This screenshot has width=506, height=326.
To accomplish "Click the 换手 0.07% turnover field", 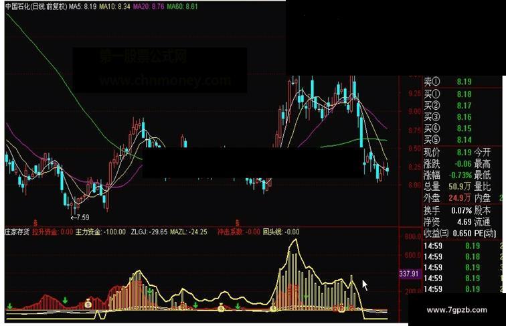I will (x=448, y=210).
